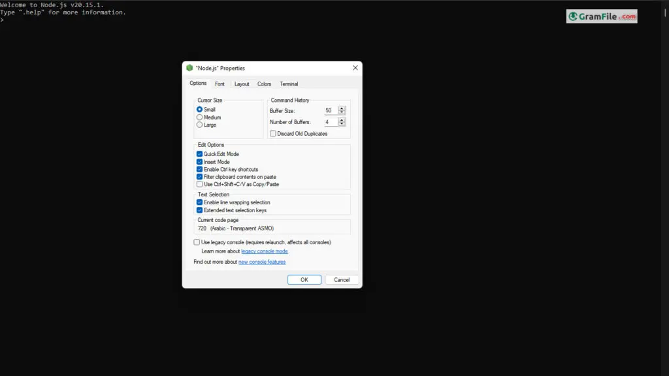669x376 pixels.
Task: Open the new console features link
Action: [262, 262]
